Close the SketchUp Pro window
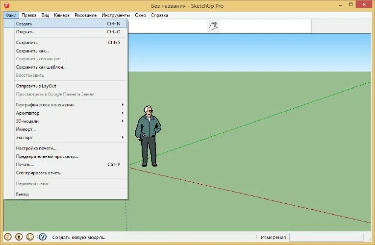 pyautogui.click(x=364, y=4)
